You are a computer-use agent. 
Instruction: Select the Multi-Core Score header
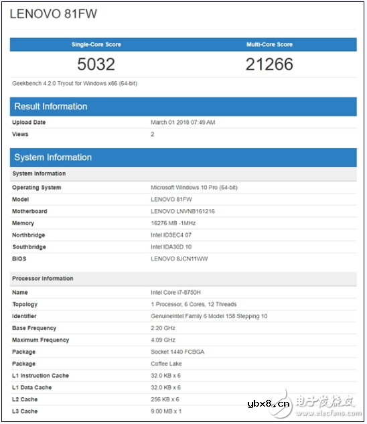click(x=269, y=44)
